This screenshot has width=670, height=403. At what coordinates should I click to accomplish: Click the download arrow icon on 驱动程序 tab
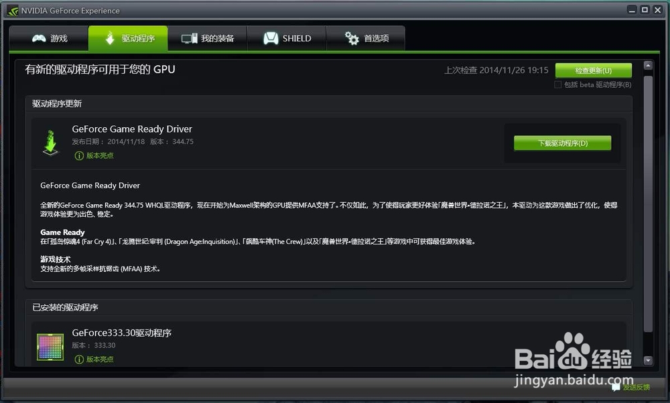coord(110,38)
